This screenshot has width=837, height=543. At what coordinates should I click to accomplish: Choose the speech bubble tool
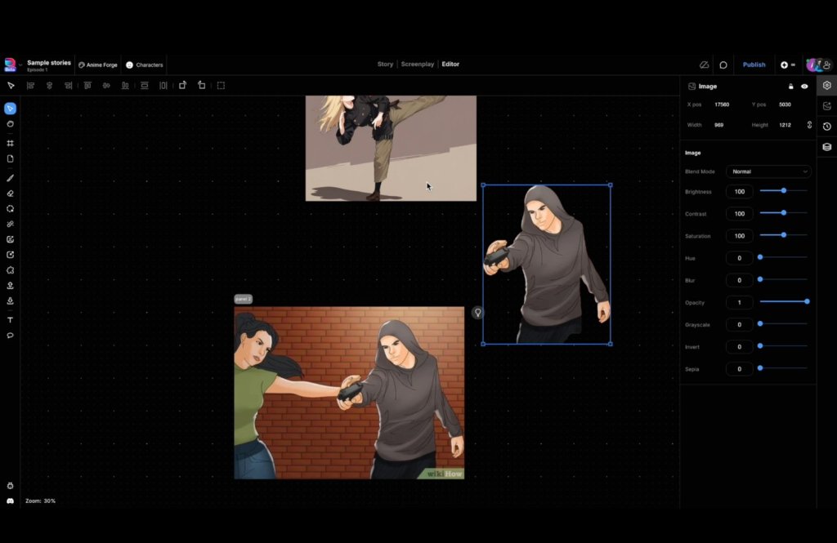coord(11,336)
